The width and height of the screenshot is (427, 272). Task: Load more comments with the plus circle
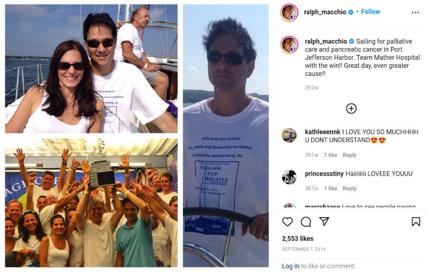coord(351,109)
